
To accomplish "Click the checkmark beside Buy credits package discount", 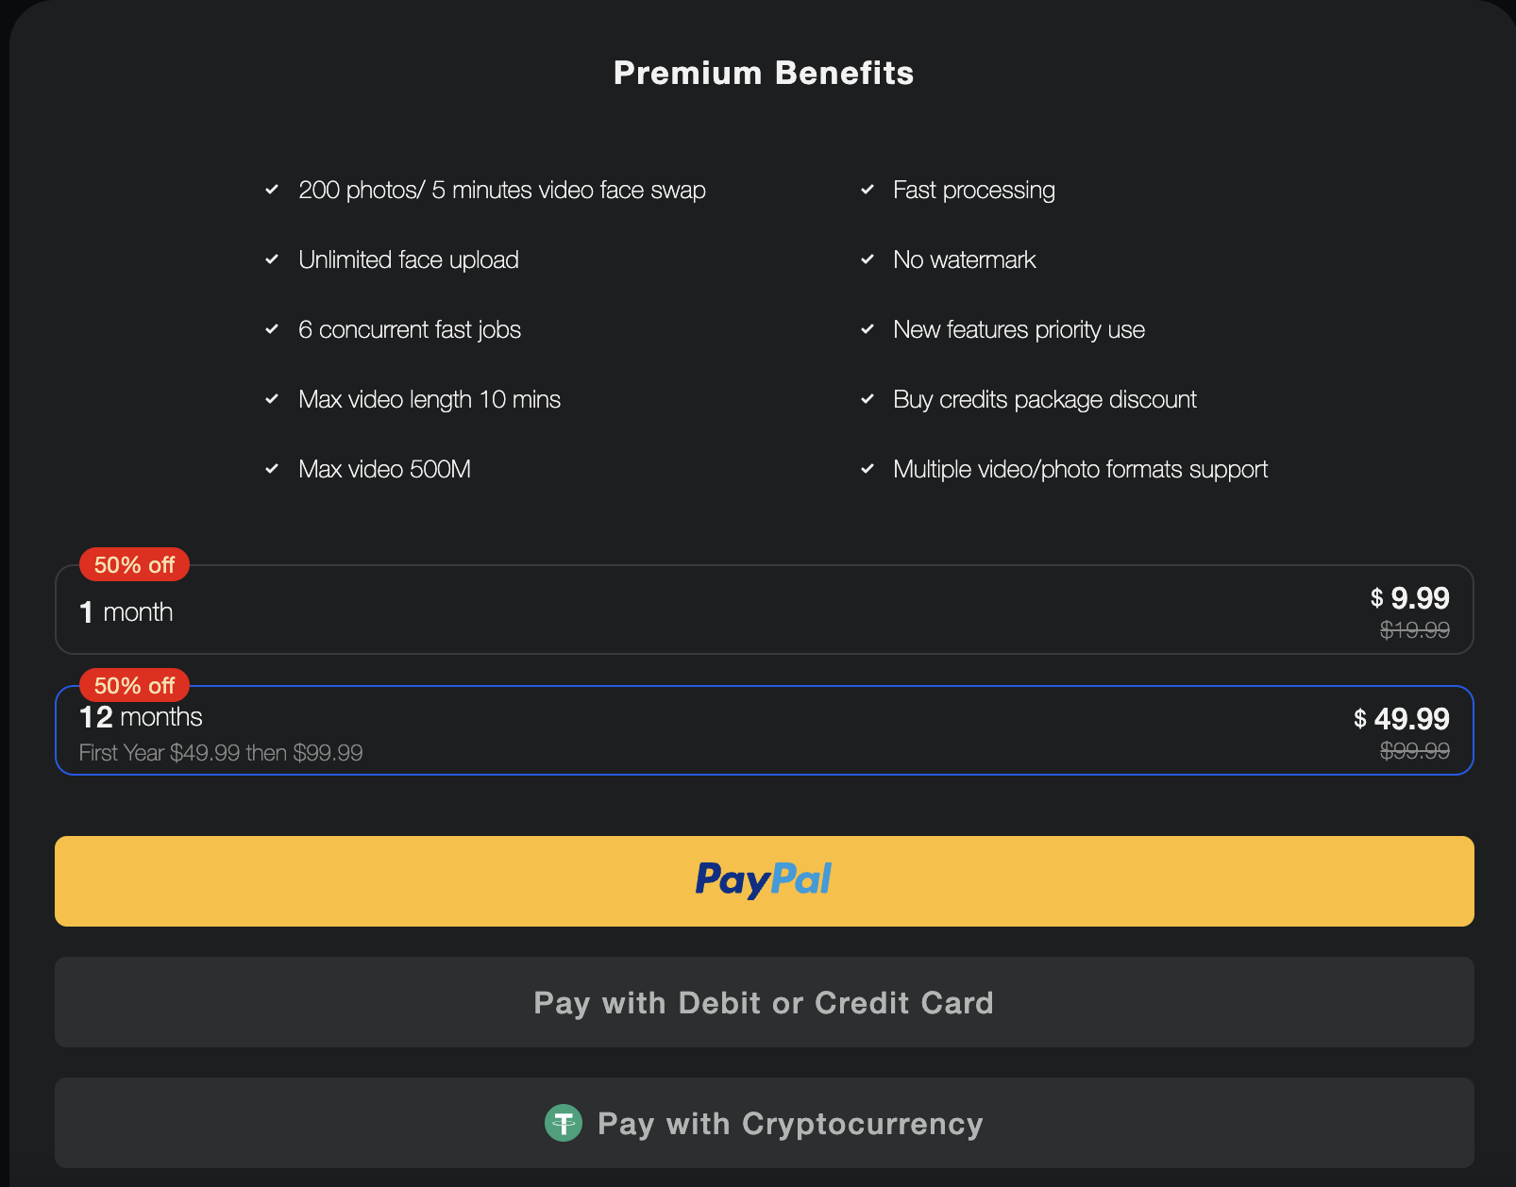I will pos(867,399).
